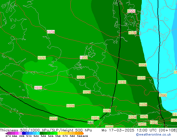Click the 1036 isobar label
This screenshot has width=177, height=137.
click(x=131, y=11)
